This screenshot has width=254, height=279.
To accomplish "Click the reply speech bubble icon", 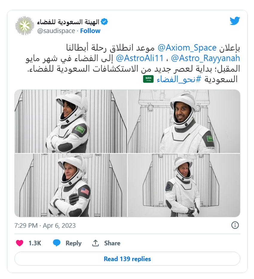I will 57,243.
